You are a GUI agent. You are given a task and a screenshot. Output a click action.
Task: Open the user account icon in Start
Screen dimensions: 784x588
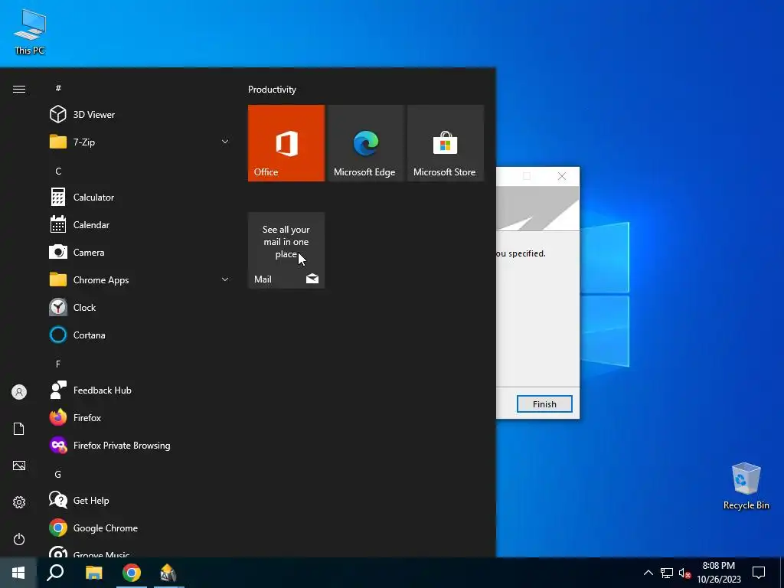19,392
